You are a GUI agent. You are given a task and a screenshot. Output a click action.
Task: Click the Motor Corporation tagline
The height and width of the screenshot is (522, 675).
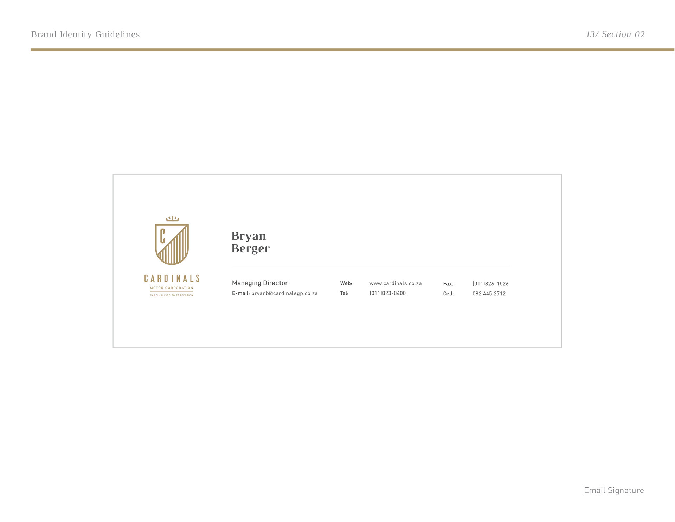[172, 288]
